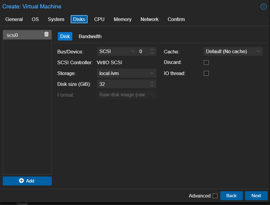Adjust the Disk size spinner arrows
270x205 pixels.
coord(152,84)
